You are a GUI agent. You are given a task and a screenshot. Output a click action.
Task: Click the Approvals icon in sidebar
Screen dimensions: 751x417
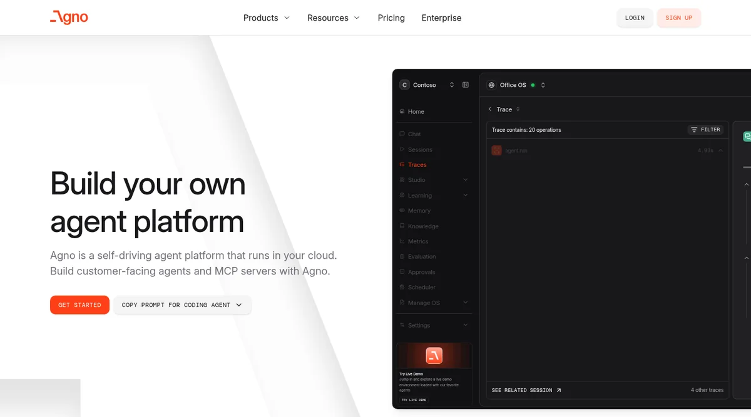pos(402,272)
